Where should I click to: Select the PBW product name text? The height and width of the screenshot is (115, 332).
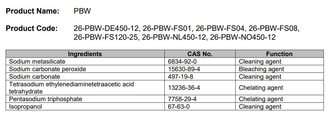pos(82,11)
